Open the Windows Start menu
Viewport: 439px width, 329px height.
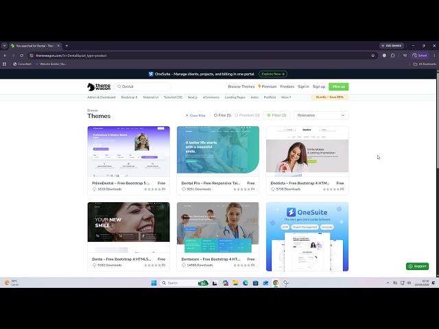(154, 283)
